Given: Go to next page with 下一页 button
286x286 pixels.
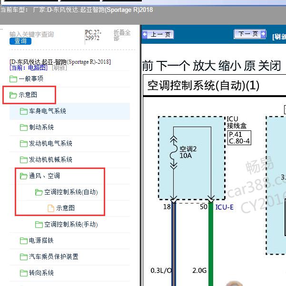Looking at the screenshot, I should (x=250, y=34).
